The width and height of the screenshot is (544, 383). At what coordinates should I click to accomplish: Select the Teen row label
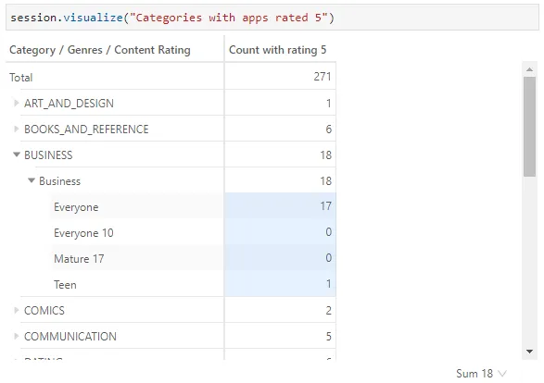[65, 285]
